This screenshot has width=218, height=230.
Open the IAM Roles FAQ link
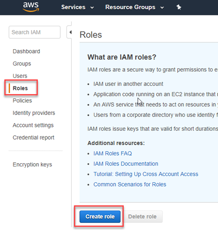(113, 153)
